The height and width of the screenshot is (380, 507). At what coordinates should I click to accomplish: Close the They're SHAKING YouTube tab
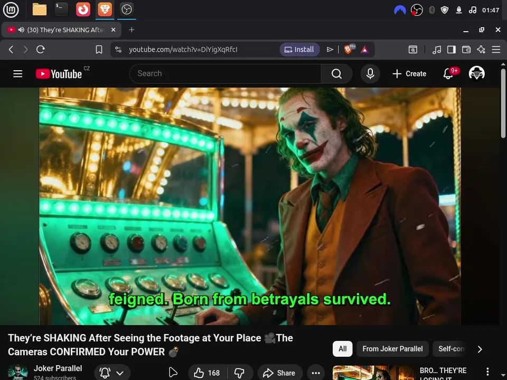tap(113, 30)
